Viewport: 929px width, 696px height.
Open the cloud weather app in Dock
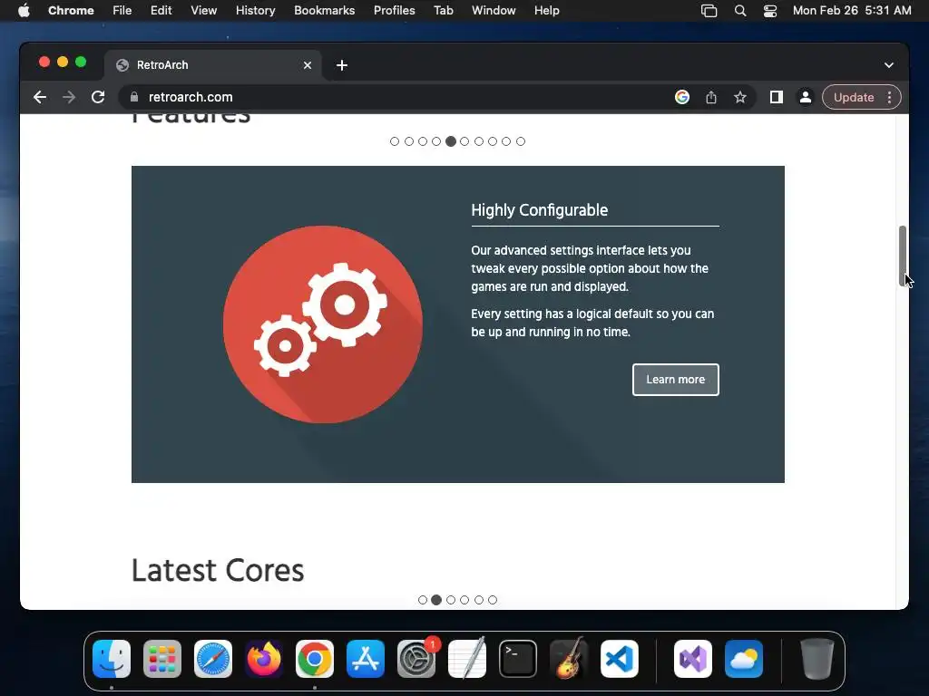click(744, 659)
